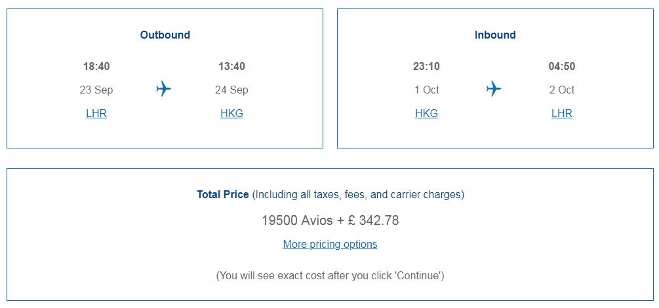This screenshot has width=659, height=308.
Task: Click the 2 Oct inbound arrival date
Action: pyautogui.click(x=561, y=90)
